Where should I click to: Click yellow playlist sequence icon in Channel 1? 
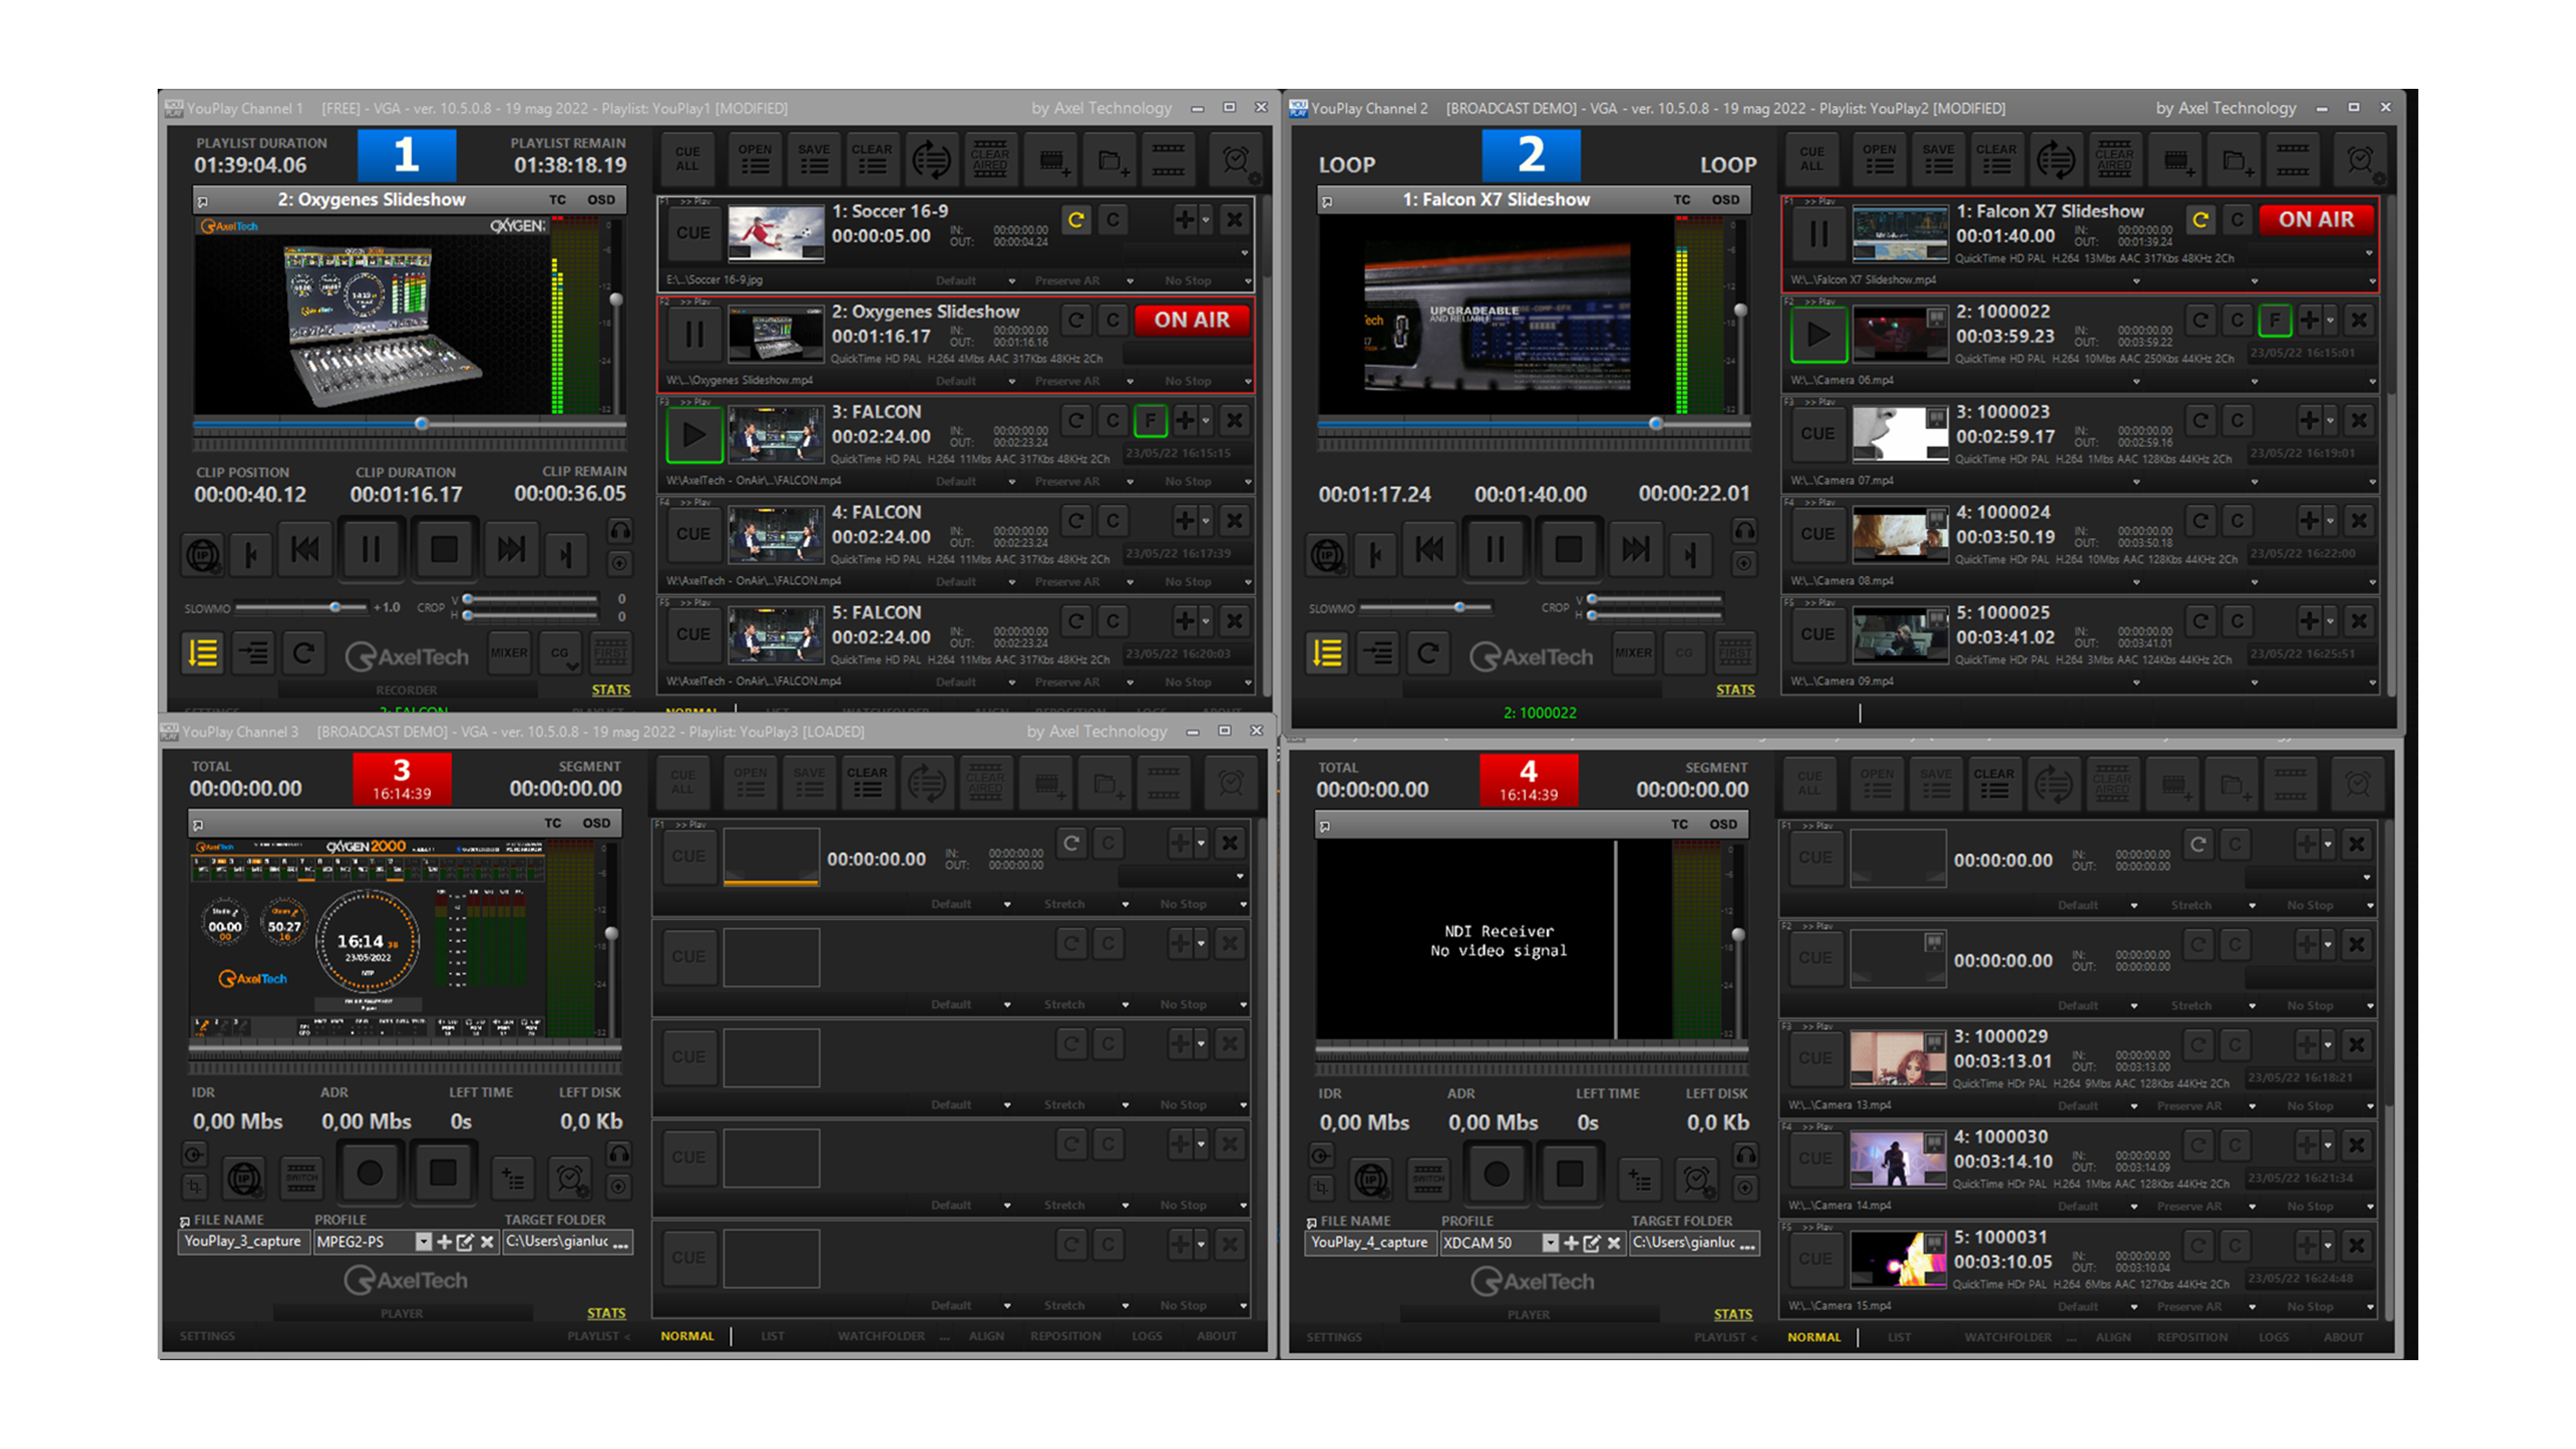[203, 654]
